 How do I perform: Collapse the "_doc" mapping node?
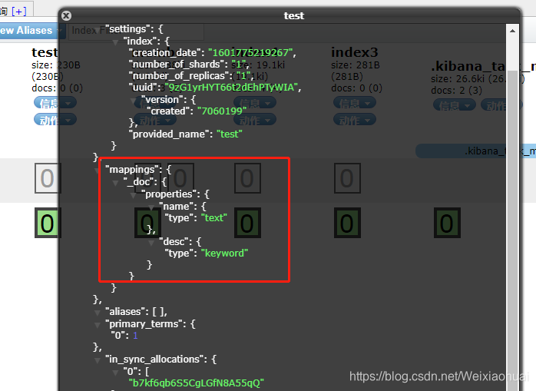(115, 183)
